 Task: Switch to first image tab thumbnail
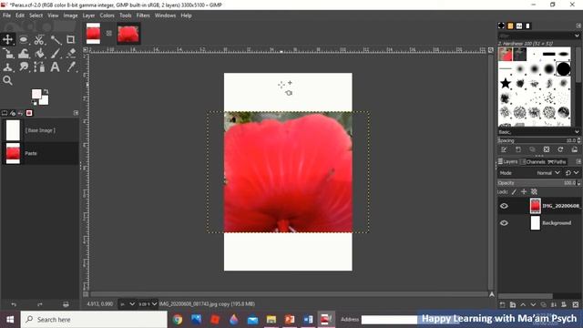pyautogui.click(x=93, y=33)
